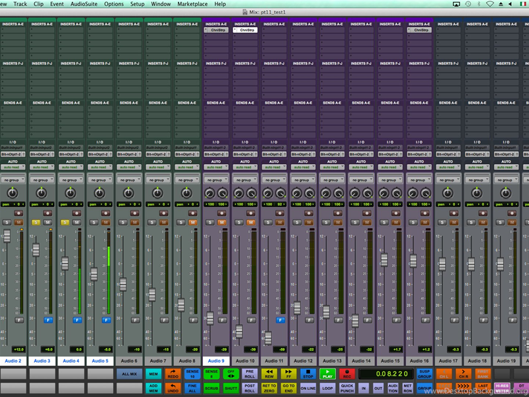The width and height of the screenshot is (529, 397).
Task: Click the QUICK PUNCH button
Action: (347, 388)
